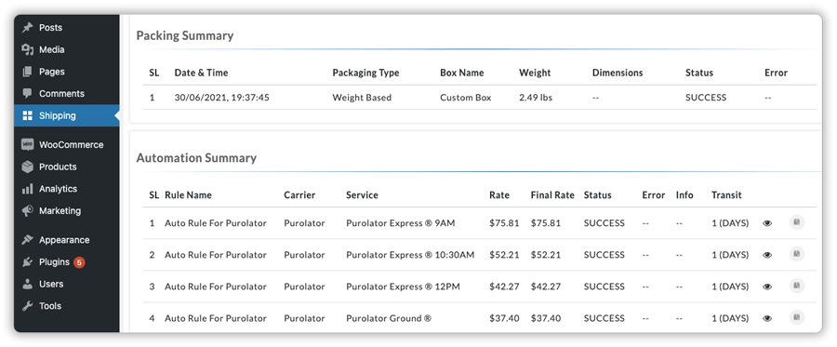The height and width of the screenshot is (347, 837).
Task: Click the Packing Summary heading
Action: tap(185, 35)
